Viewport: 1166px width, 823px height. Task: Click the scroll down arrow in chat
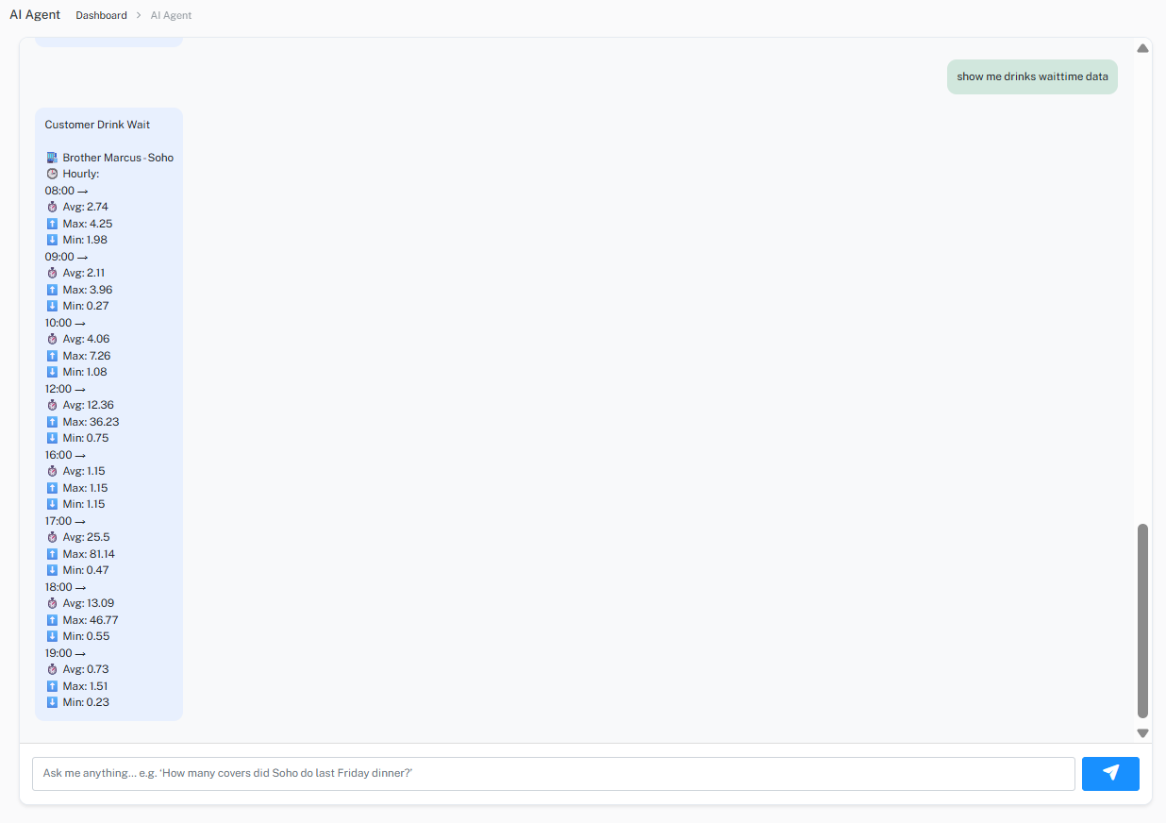(1142, 732)
